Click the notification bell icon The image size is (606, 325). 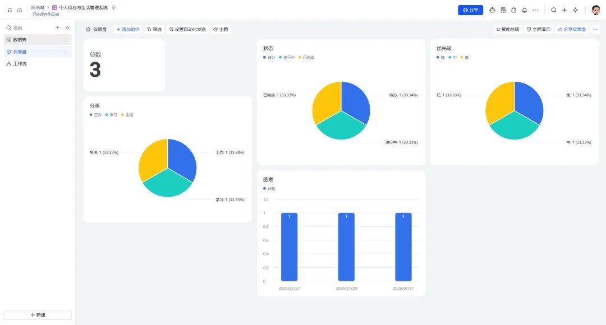[525, 10]
